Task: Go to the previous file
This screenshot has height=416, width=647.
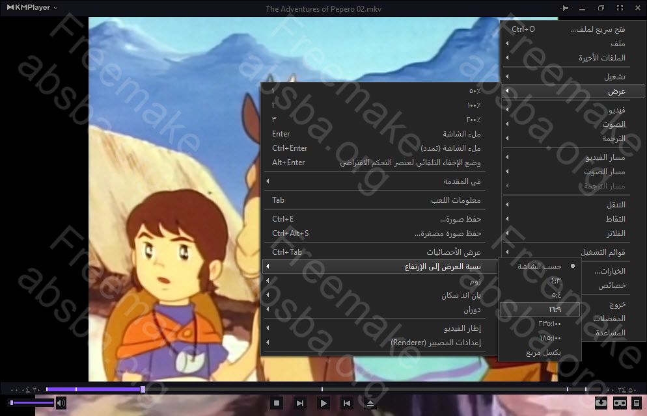Action: [347, 403]
